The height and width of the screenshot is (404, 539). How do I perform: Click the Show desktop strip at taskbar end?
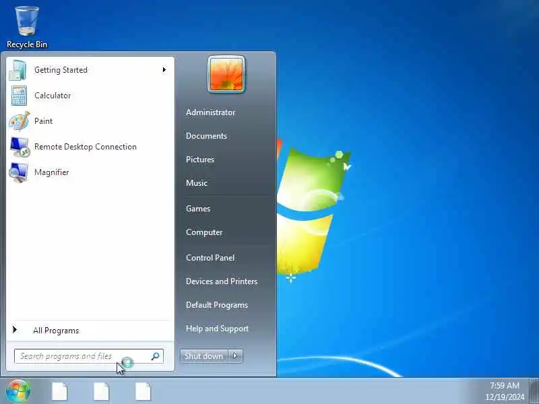coord(534,391)
